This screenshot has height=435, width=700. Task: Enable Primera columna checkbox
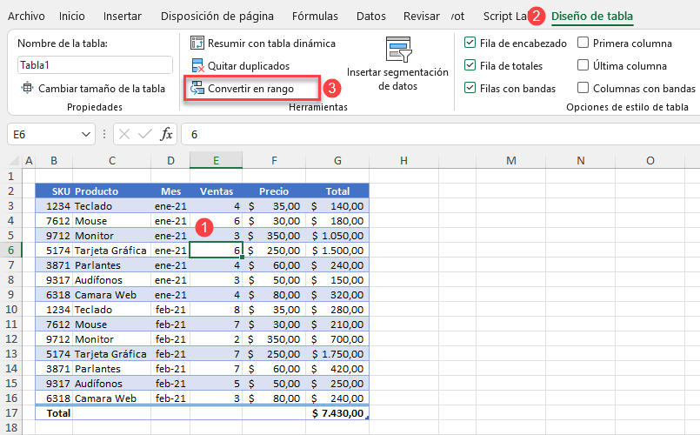[583, 43]
